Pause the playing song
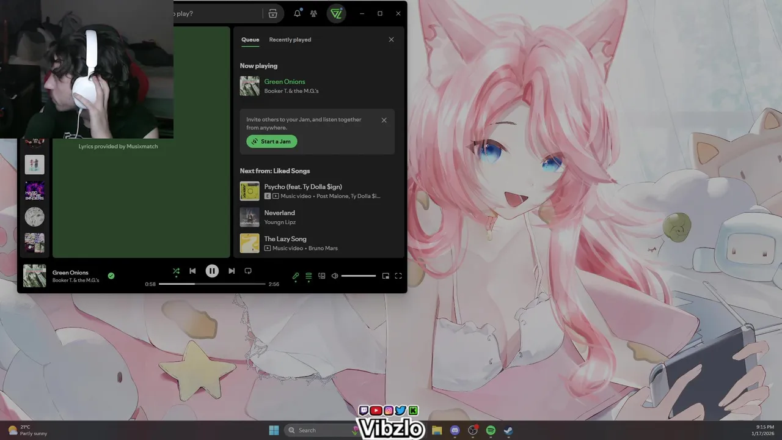 click(212, 271)
